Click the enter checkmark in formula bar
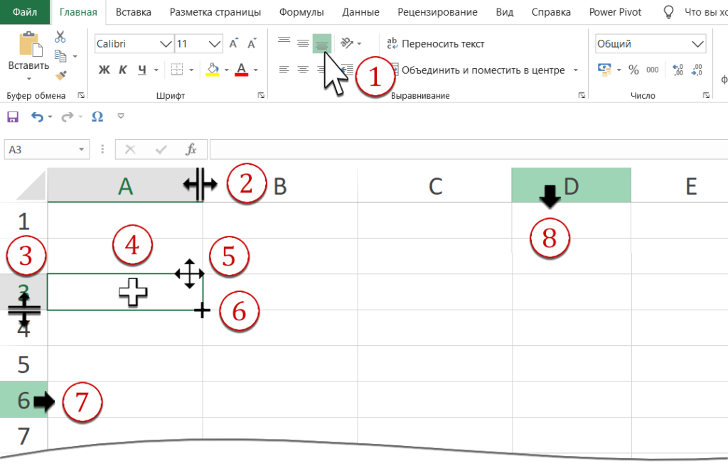The width and height of the screenshot is (728, 473). pyautogui.click(x=161, y=149)
